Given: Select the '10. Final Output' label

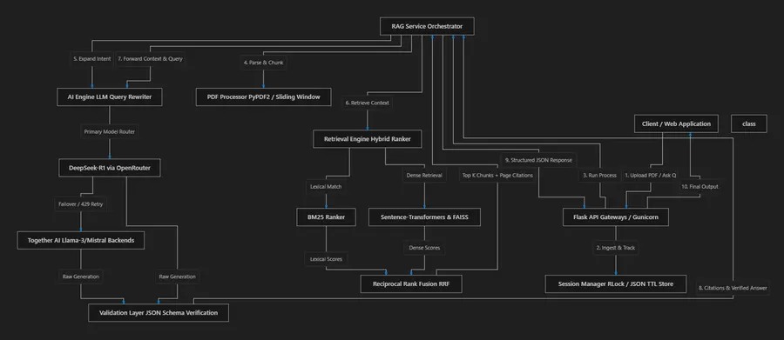Looking at the screenshot, I should click(x=700, y=186).
